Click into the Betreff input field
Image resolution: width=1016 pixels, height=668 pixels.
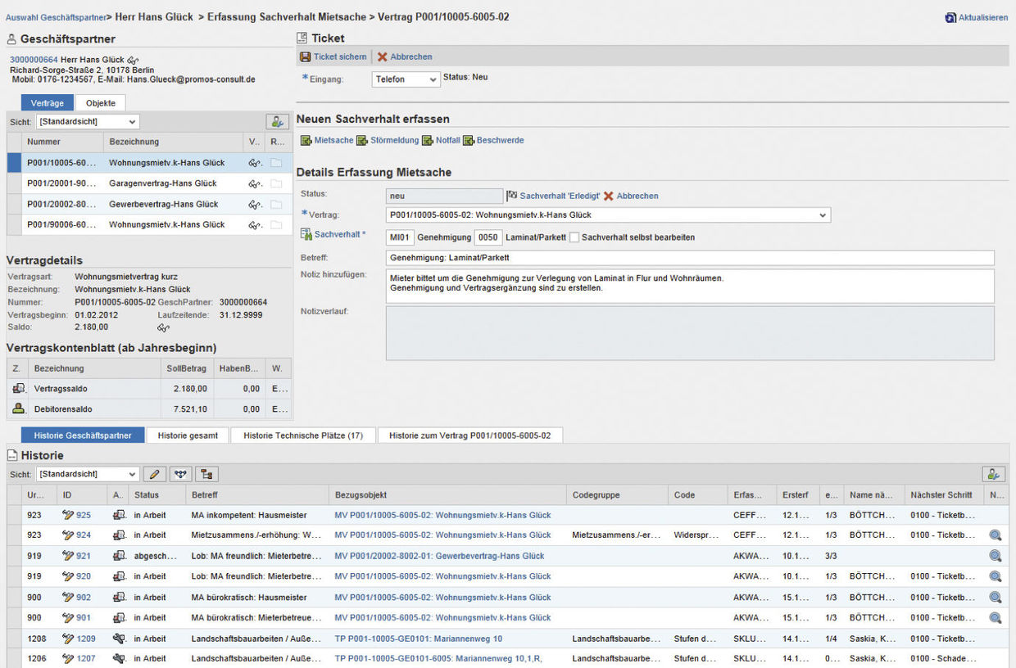pyautogui.click(x=688, y=258)
